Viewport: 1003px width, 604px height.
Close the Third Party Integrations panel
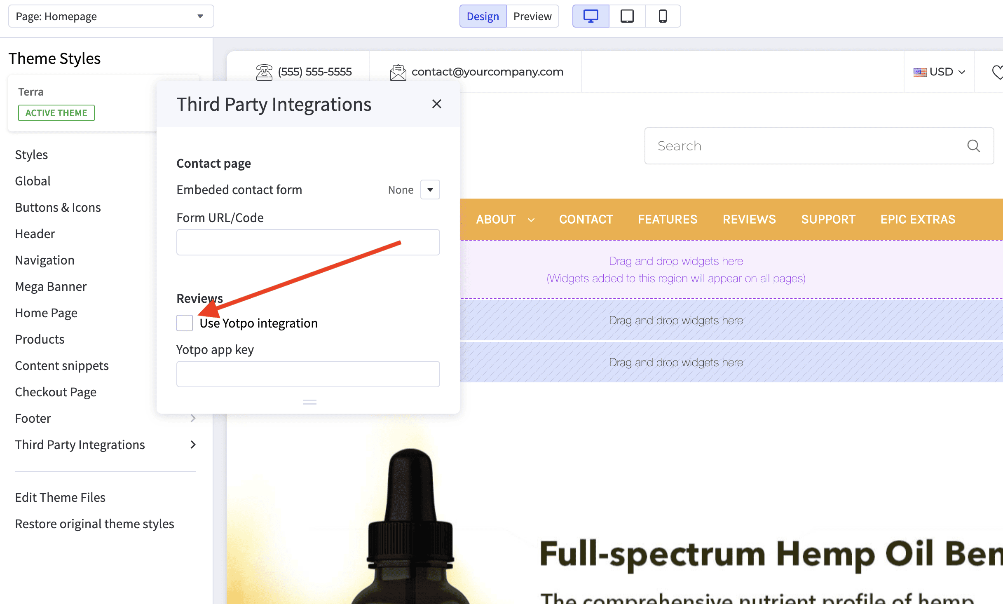[x=437, y=104]
